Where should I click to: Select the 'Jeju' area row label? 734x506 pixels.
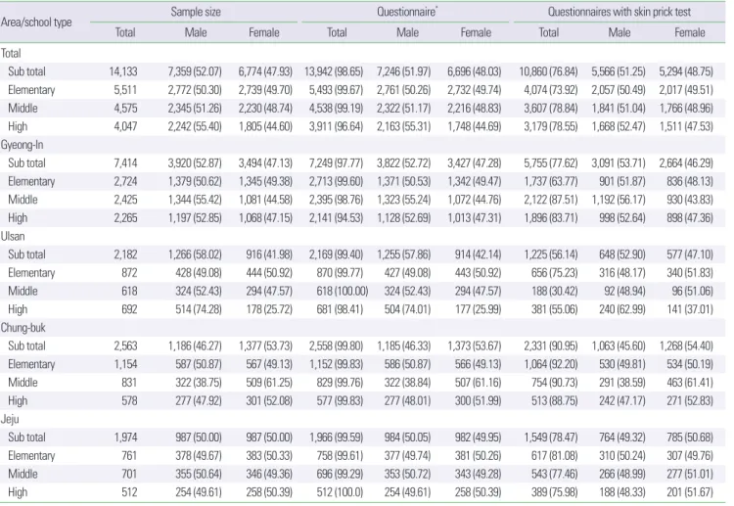(x=10, y=419)
